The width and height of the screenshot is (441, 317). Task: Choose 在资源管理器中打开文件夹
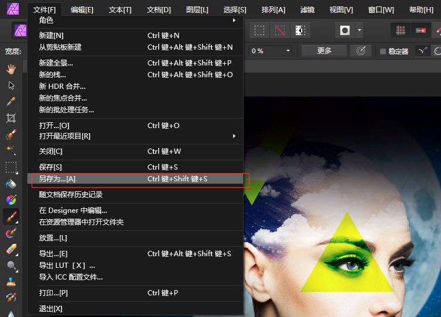[x=135, y=222]
